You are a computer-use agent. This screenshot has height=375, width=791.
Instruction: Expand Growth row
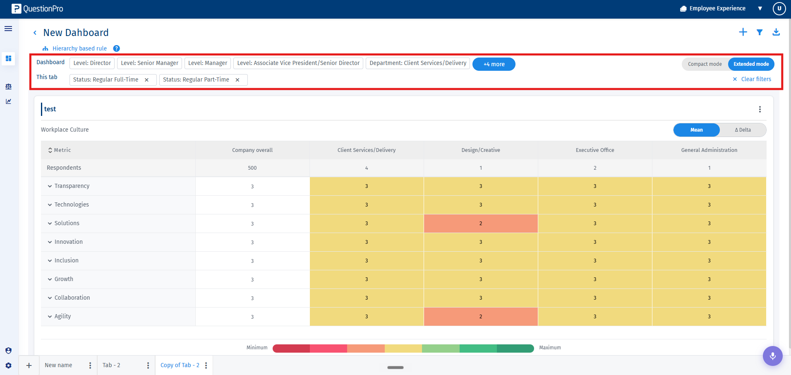[50, 279]
